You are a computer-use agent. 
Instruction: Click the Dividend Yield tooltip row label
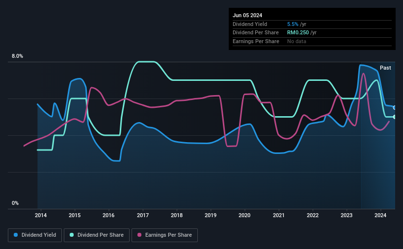250,24
